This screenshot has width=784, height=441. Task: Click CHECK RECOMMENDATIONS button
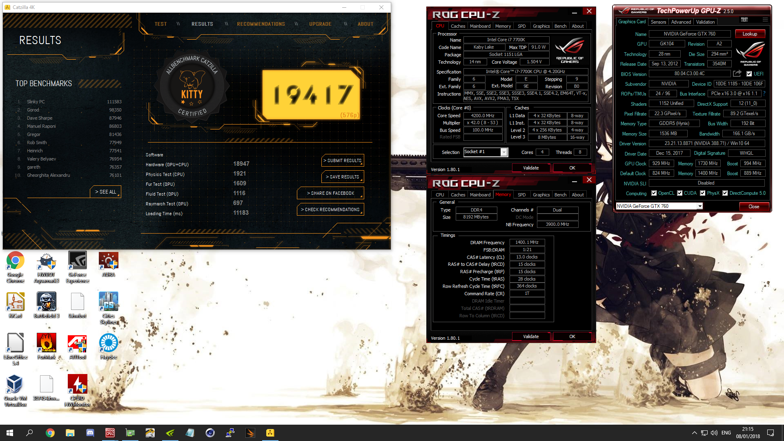(330, 209)
